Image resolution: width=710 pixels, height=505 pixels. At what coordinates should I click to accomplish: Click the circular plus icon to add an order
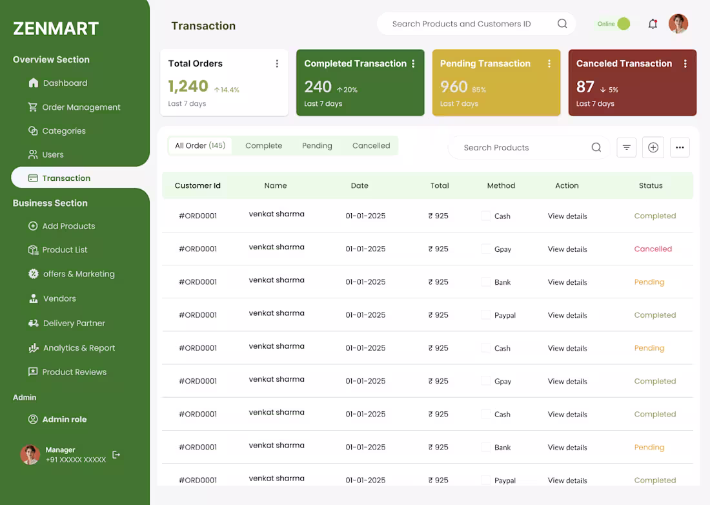tap(653, 147)
